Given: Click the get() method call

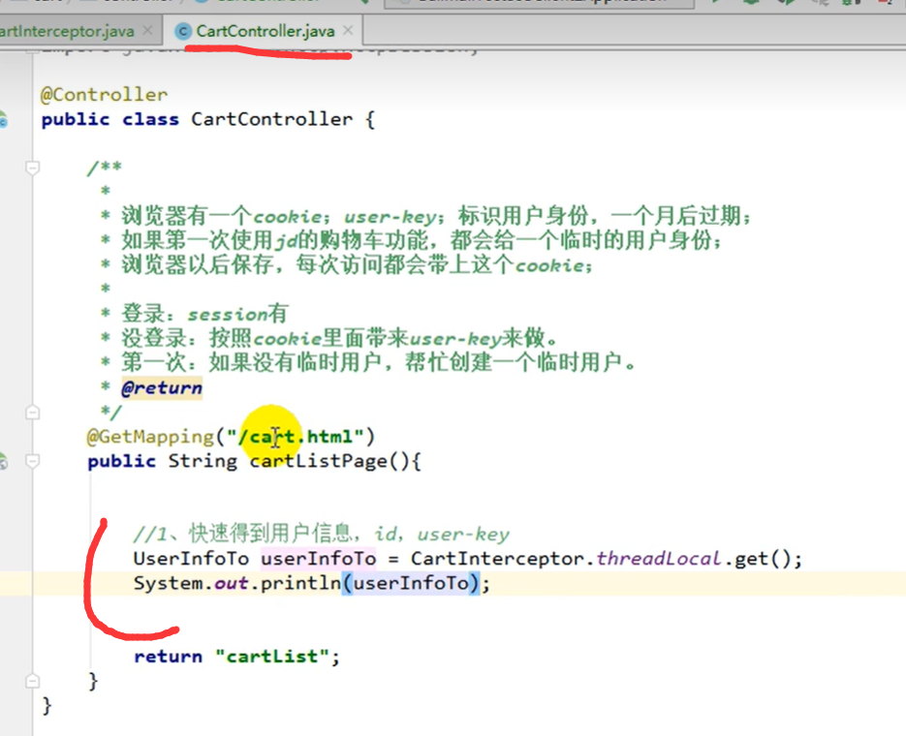Looking at the screenshot, I should point(761,559).
